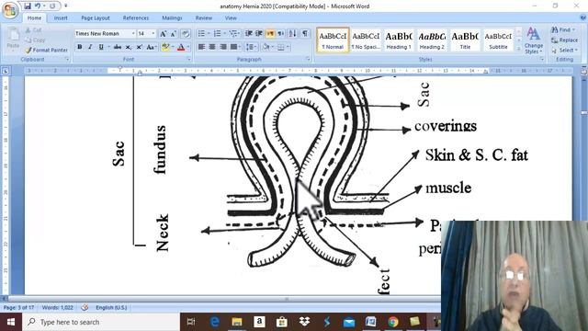
Task: Apply the Subtitle style
Action: (498, 40)
